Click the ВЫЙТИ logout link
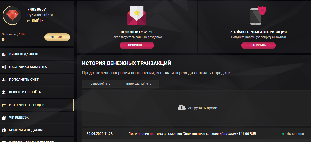This screenshot has height=142, width=311. (x=38, y=21)
